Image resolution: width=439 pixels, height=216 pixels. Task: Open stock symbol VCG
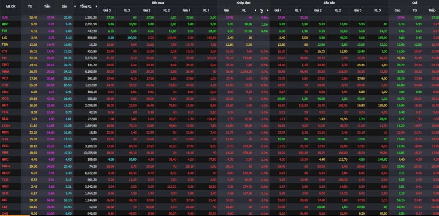click(x=5, y=145)
